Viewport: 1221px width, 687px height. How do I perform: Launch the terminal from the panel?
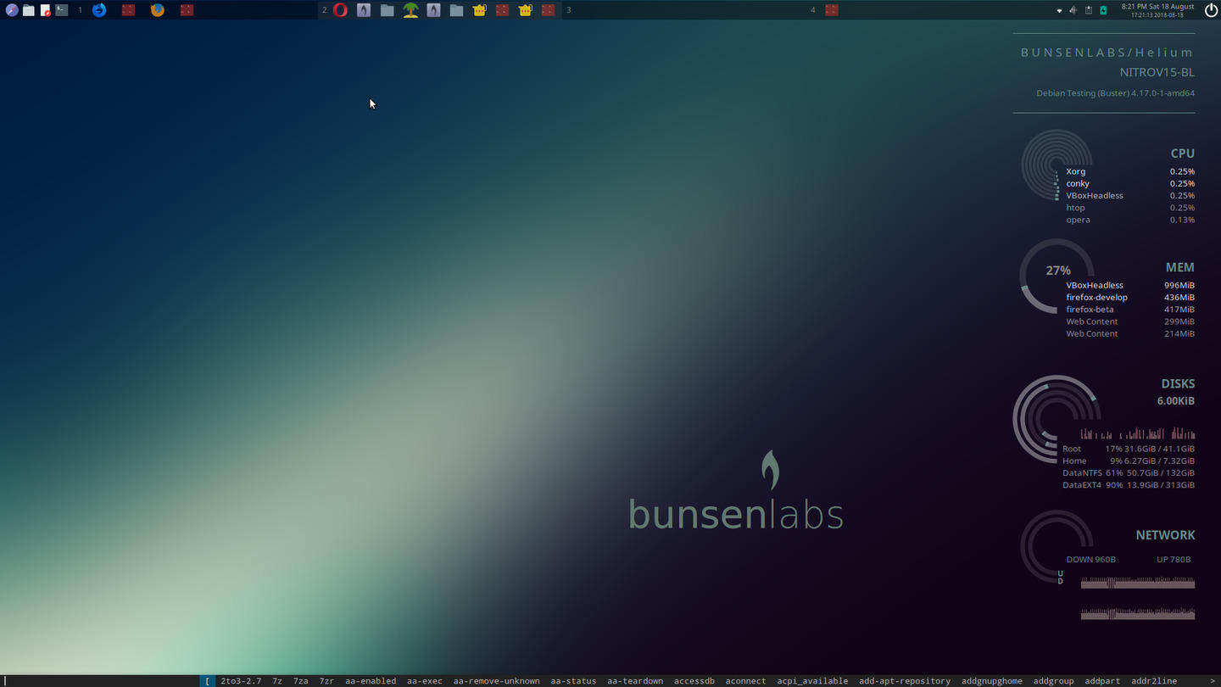tap(62, 10)
